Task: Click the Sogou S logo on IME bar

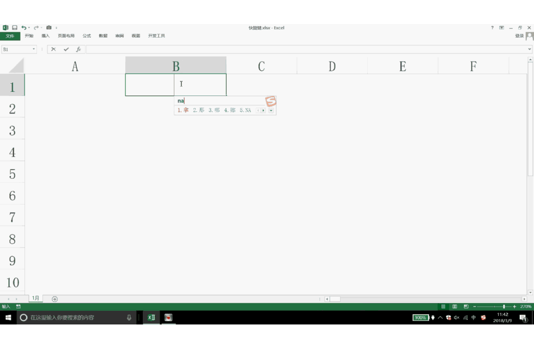Action: click(x=271, y=101)
